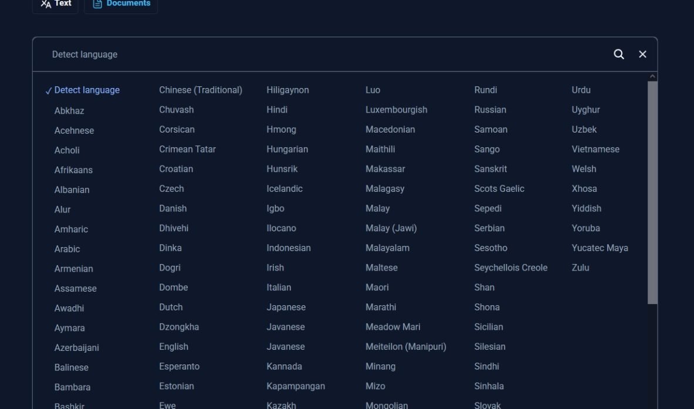Choose Czech language

pyautogui.click(x=171, y=189)
